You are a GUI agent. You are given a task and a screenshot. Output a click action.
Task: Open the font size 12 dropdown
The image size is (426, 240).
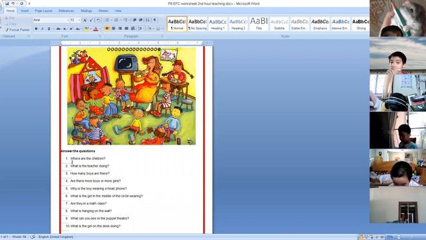coord(79,20)
